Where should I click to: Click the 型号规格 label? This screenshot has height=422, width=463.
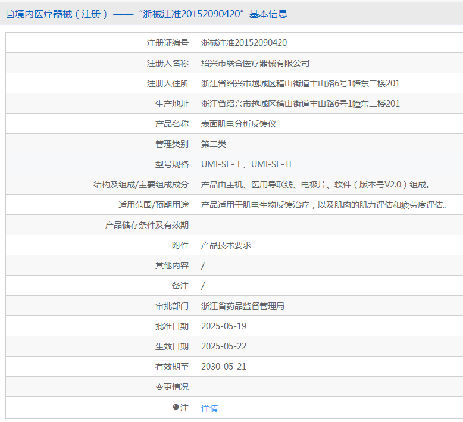pyautogui.click(x=172, y=164)
